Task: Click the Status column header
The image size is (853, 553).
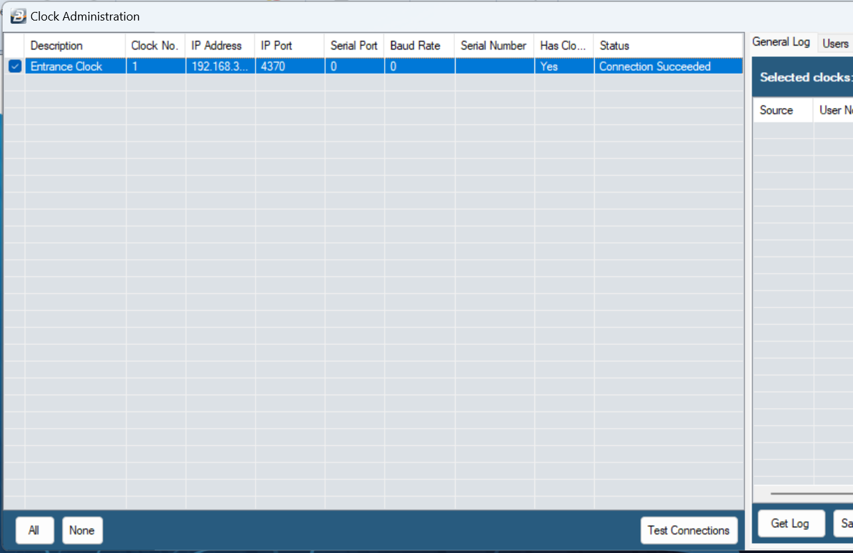Action: pos(668,46)
